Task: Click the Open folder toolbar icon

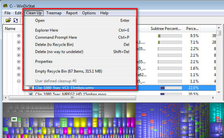Action: tap(8, 20)
